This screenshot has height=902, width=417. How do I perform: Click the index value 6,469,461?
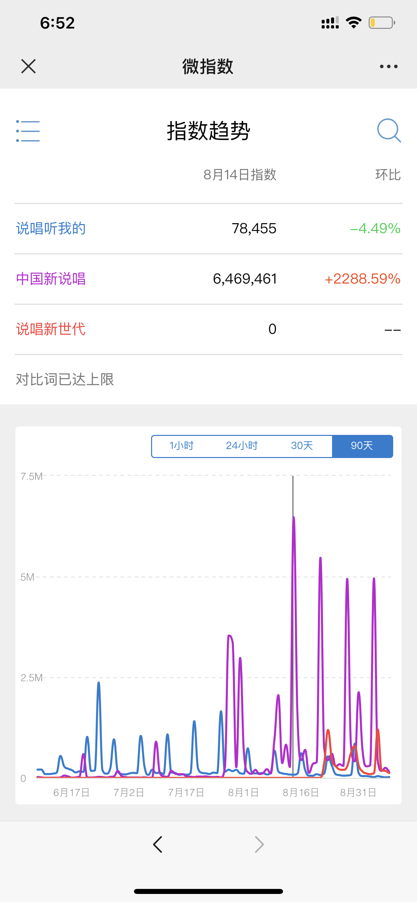(x=245, y=279)
